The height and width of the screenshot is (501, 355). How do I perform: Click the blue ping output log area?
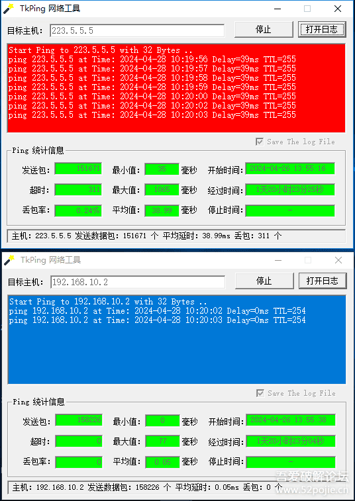tap(177, 340)
